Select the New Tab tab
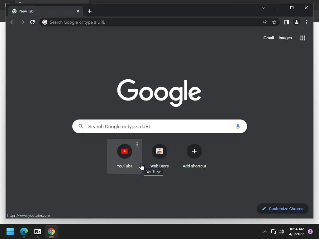Screen dimensions: 319x239 click(45, 11)
